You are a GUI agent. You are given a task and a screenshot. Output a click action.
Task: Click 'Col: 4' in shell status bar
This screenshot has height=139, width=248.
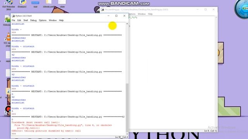click(125, 137)
